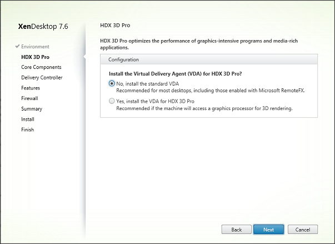Select the Finish step
335x244 pixels.
pyautogui.click(x=28, y=130)
